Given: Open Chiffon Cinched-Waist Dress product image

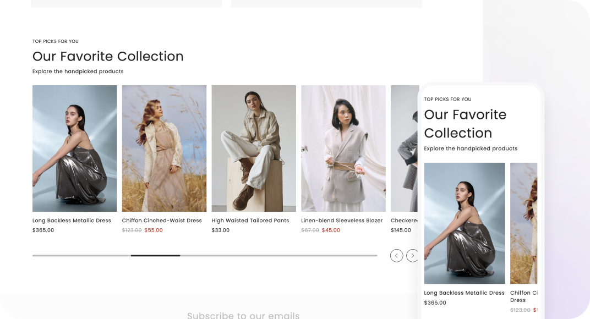Looking at the screenshot, I should (164, 148).
